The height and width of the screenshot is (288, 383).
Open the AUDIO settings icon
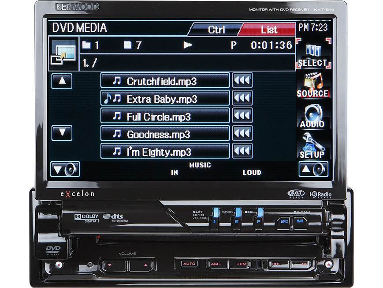pyautogui.click(x=313, y=116)
